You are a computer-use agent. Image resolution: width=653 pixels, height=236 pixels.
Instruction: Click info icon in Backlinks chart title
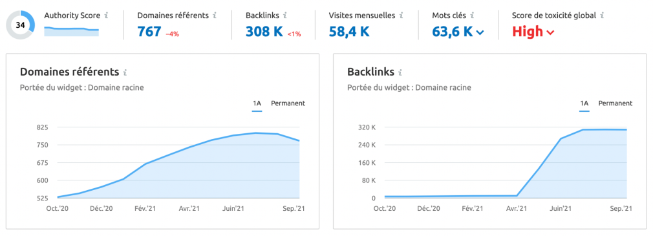point(400,72)
